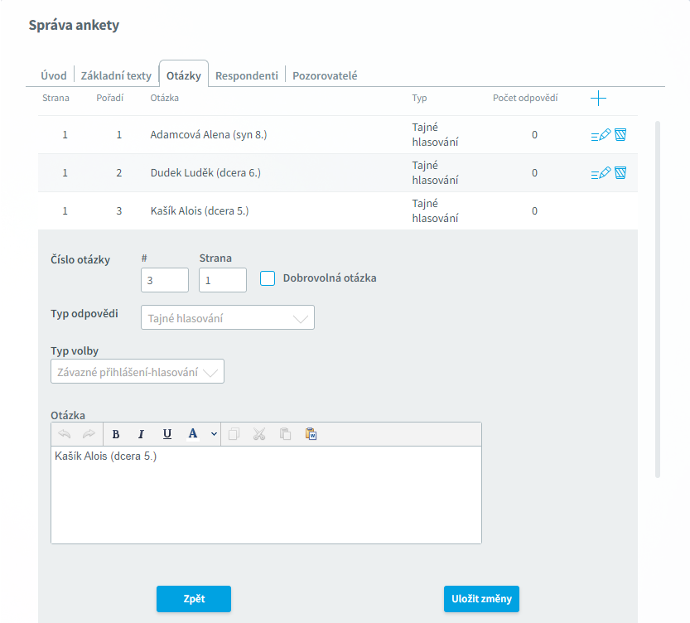Open the Typ odpovědi dropdown
The height and width of the screenshot is (623, 690).
pos(228,317)
